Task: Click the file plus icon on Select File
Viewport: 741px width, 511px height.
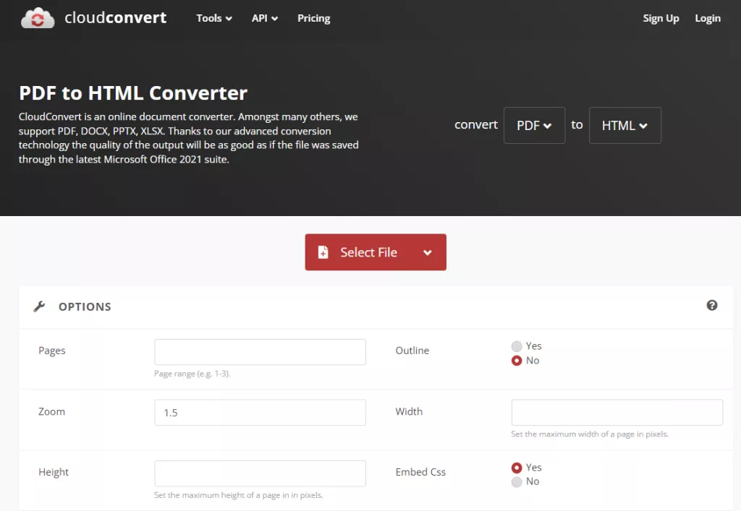Action: pos(323,252)
